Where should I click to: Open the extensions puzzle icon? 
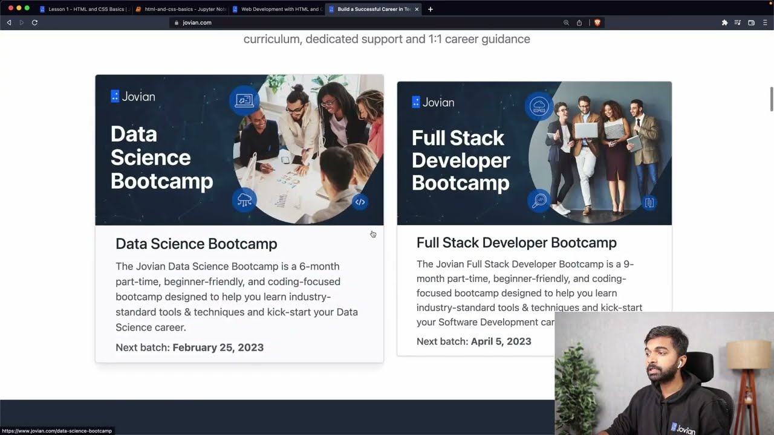[724, 22]
